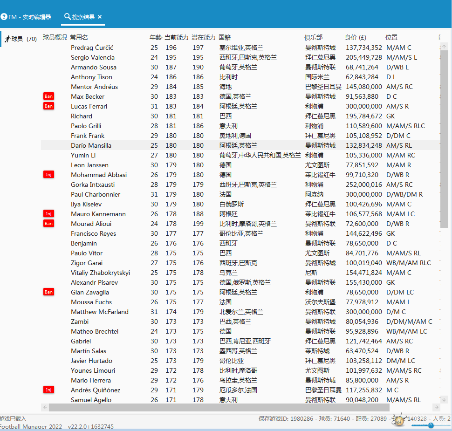
Task: Select player Francisco Reyes
Action: click(x=93, y=234)
